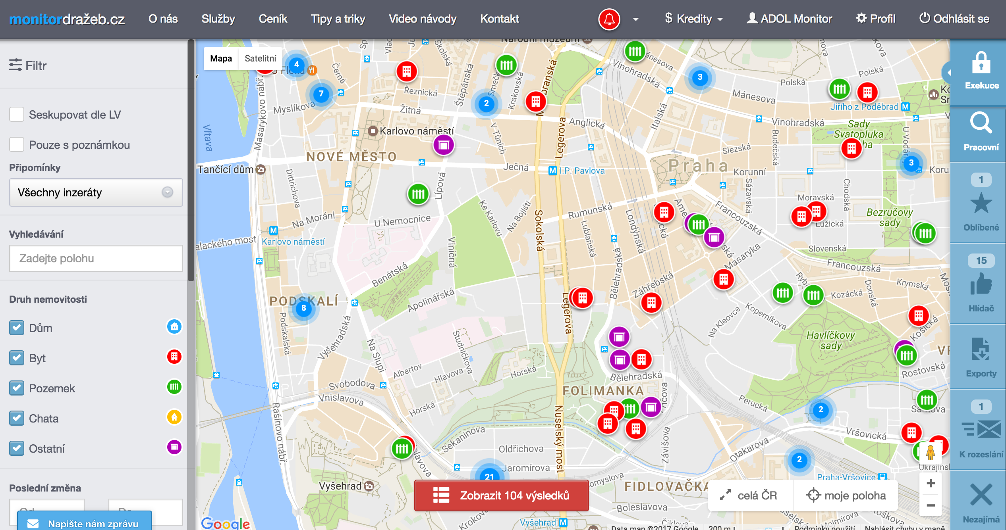Open Street View pegman icon

(x=931, y=453)
